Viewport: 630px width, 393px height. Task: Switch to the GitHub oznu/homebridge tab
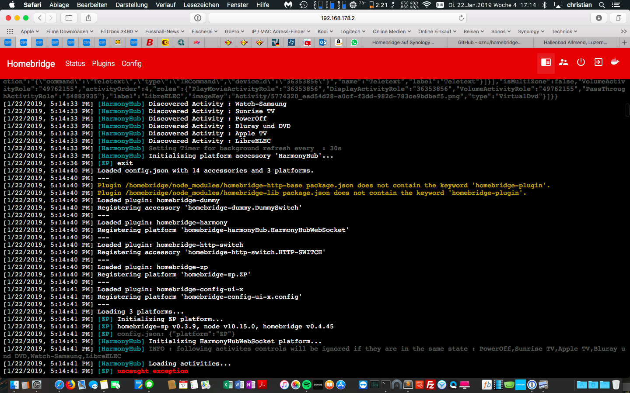(490, 42)
